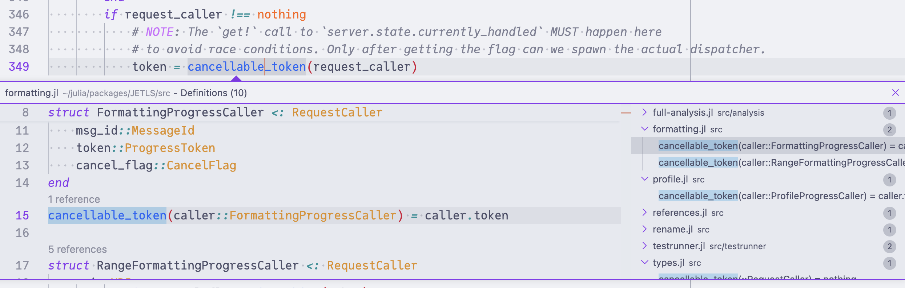Open the '1 reference' code lens

click(x=74, y=199)
